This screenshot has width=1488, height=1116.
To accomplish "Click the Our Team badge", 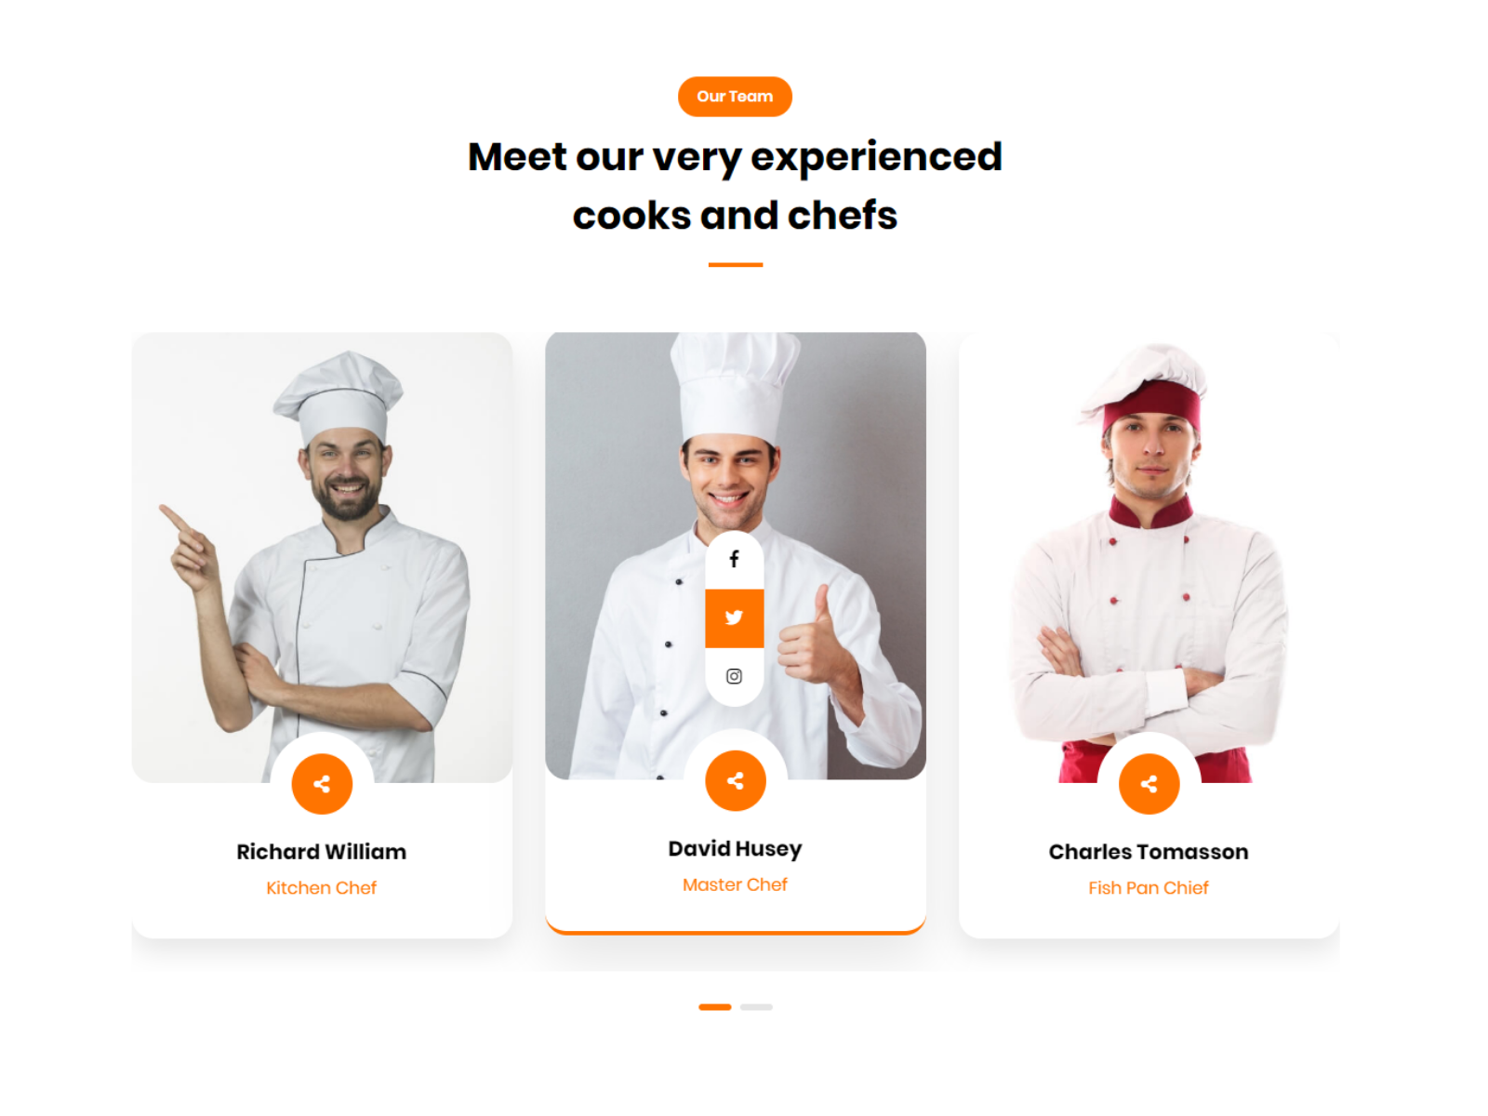I will point(735,97).
